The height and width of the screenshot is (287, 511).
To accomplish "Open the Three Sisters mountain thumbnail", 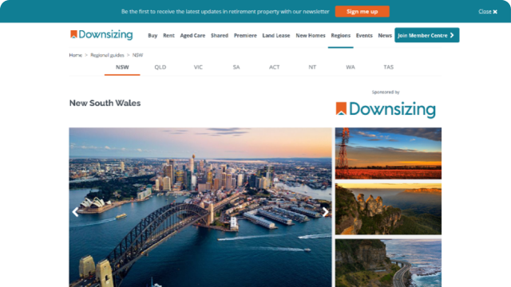I will pyautogui.click(x=388, y=209).
